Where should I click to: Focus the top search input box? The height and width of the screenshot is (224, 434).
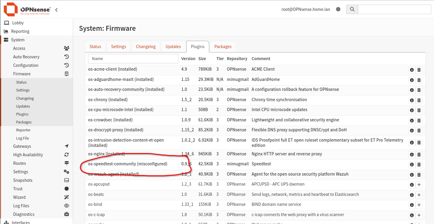tap(395, 9)
